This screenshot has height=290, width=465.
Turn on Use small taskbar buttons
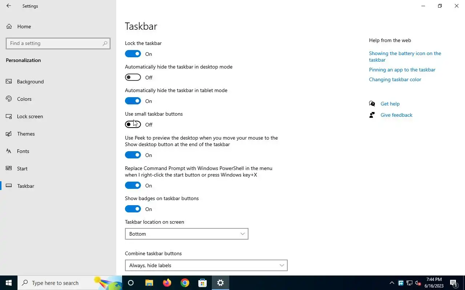(133, 124)
